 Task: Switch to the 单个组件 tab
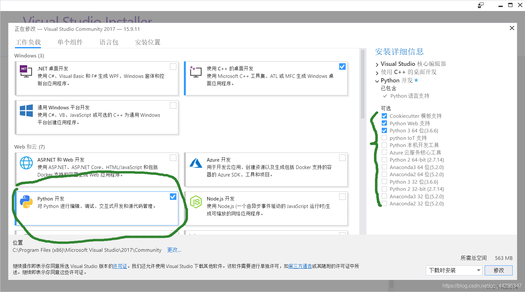pyautogui.click(x=70, y=42)
